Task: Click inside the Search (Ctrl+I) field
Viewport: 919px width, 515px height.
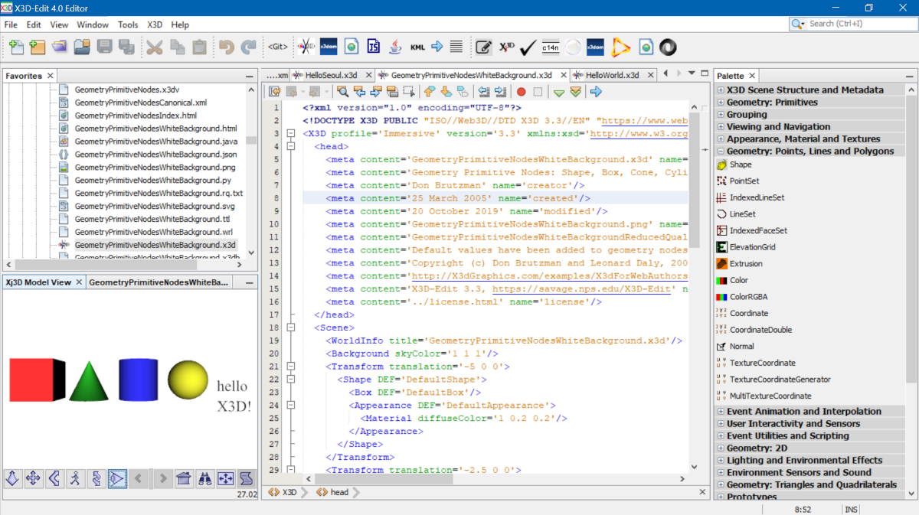Action: point(850,24)
